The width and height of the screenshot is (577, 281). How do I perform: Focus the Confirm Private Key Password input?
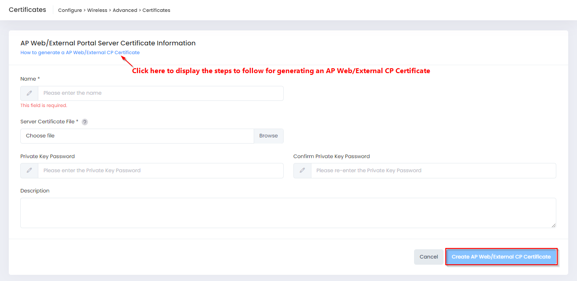pos(433,170)
